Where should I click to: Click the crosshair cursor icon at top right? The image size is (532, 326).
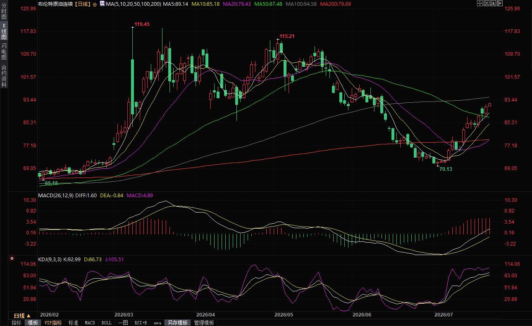coord(480,3)
